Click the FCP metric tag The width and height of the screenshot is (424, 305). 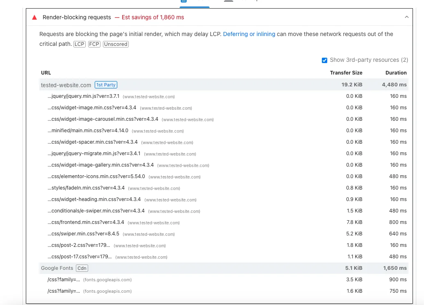pyautogui.click(x=94, y=44)
